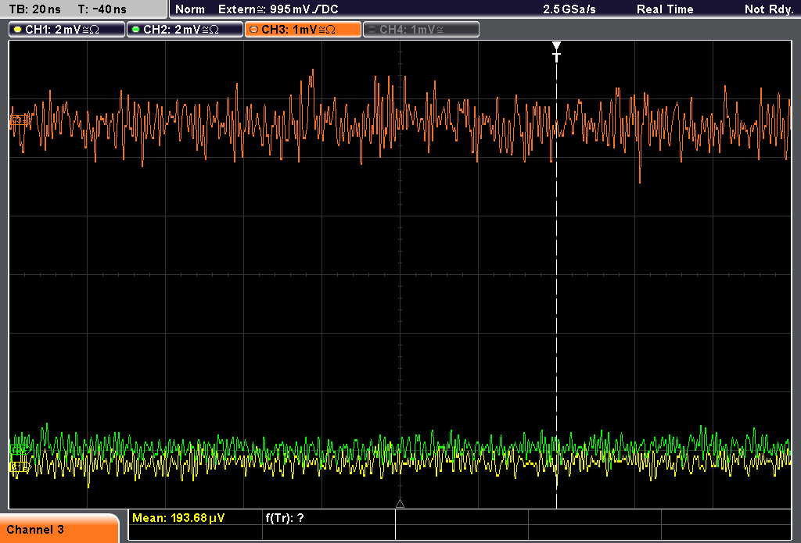Click the 2.5 GSa/s sample rate readout
Viewport: 801px width, 543px height.
point(569,9)
